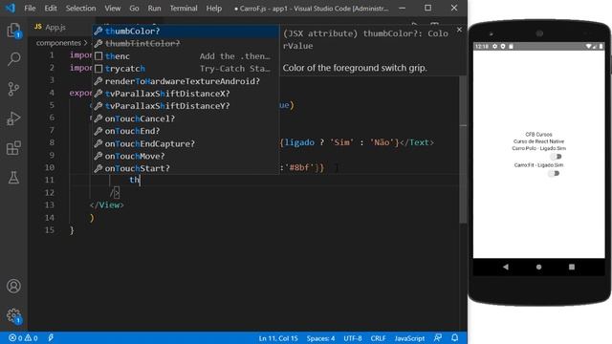Open the File menu
Screen dimensions: 612x344
pos(30,9)
